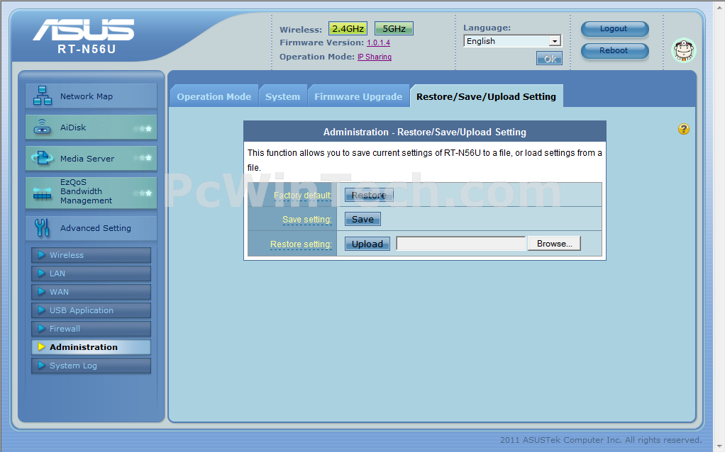Click the Factory default label link
725x452 pixels.
click(302, 196)
